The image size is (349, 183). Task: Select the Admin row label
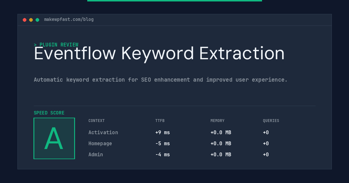[x=96, y=155]
